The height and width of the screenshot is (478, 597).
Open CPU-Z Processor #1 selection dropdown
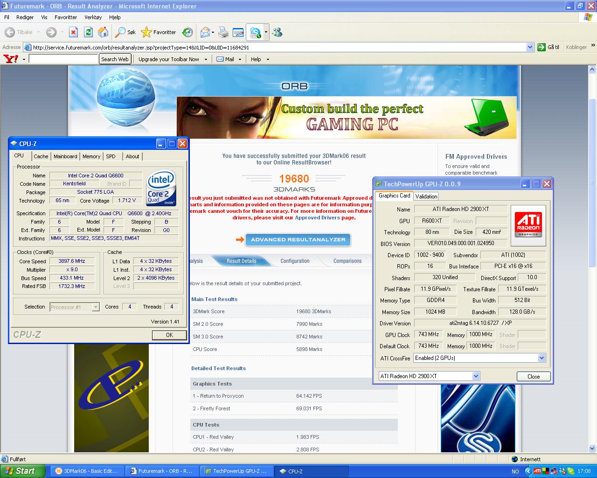[96, 307]
